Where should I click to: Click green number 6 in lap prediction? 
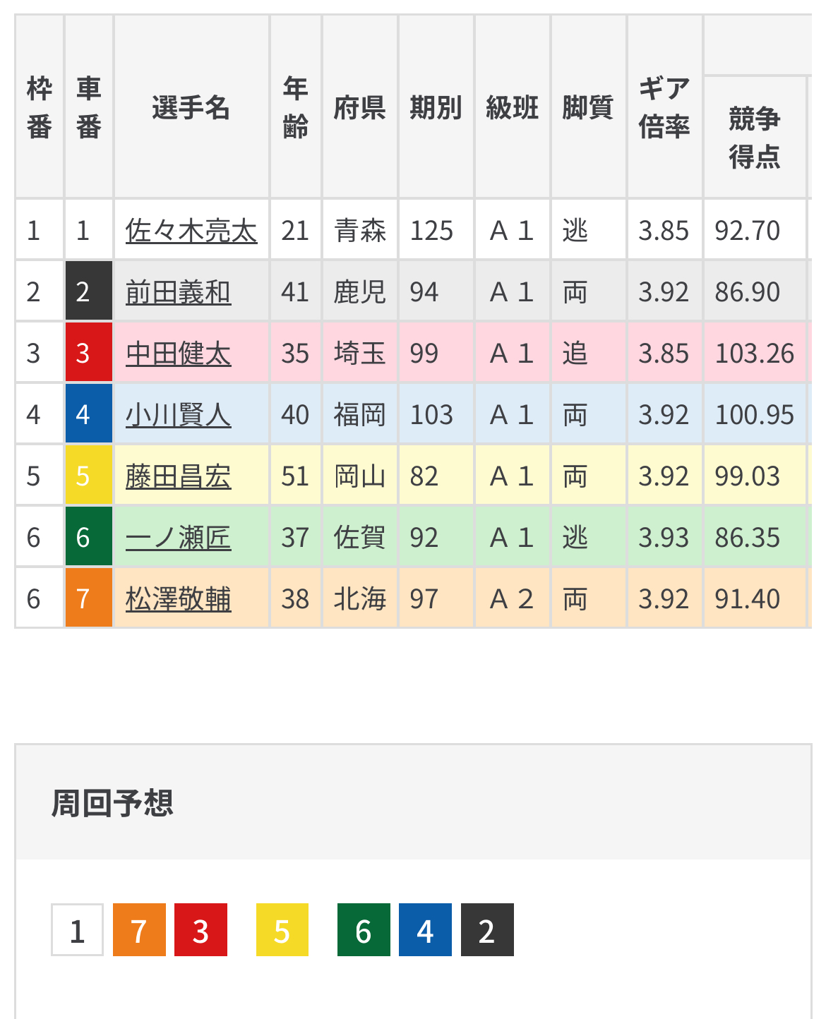pos(364,930)
